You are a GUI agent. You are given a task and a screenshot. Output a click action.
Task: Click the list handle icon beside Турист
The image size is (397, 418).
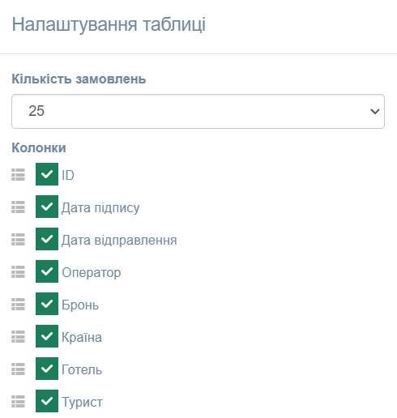[x=18, y=401]
